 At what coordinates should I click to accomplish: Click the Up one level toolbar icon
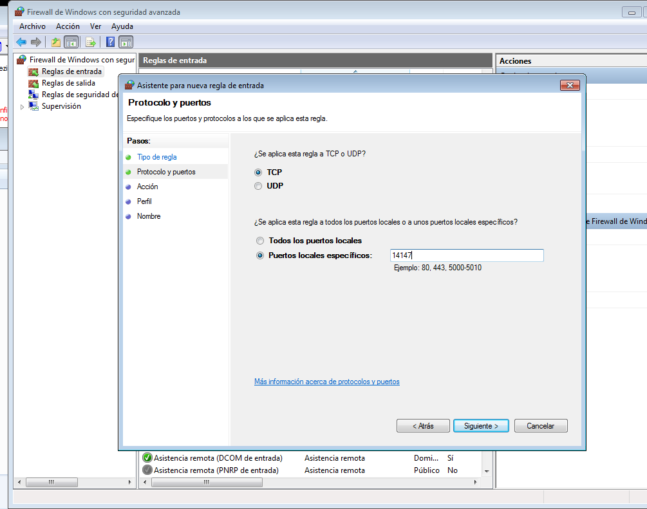coord(56,42)
